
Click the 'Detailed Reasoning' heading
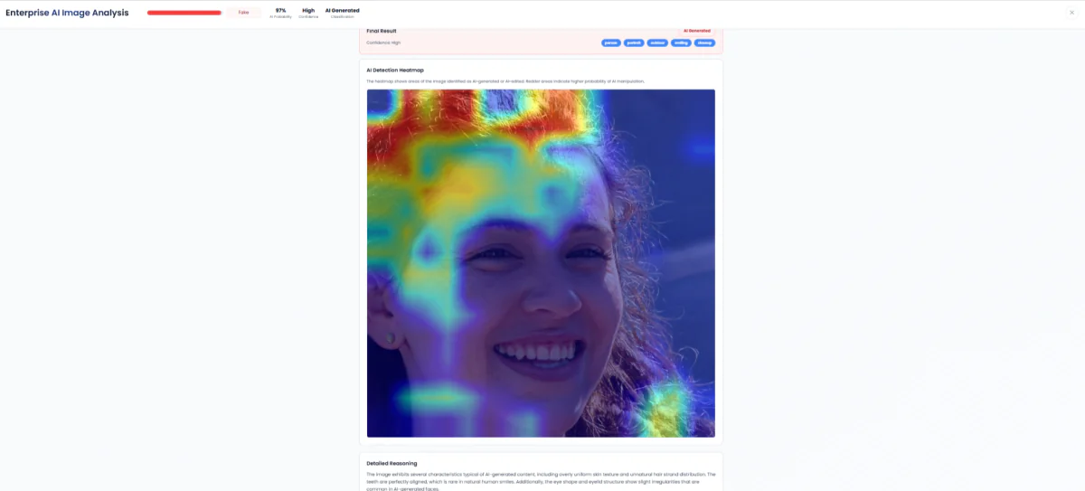(x=392, y=463)
